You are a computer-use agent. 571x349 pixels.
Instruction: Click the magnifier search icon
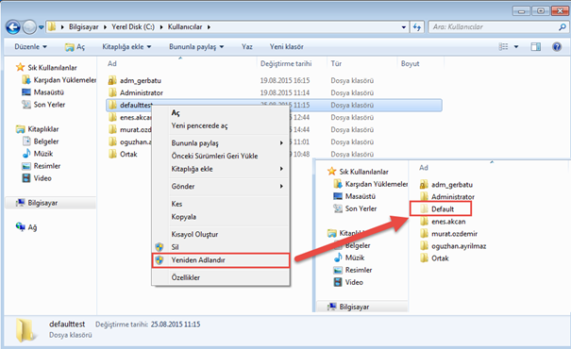563,27
